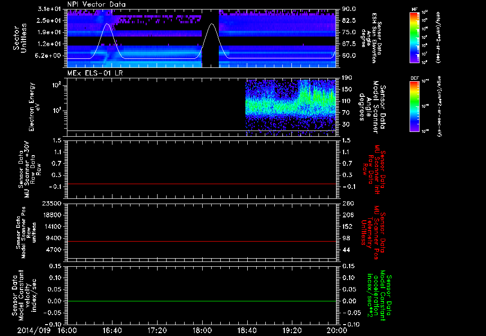
Task: Click the 9400 scanner position tick label
Action: [x=53, y=238]
